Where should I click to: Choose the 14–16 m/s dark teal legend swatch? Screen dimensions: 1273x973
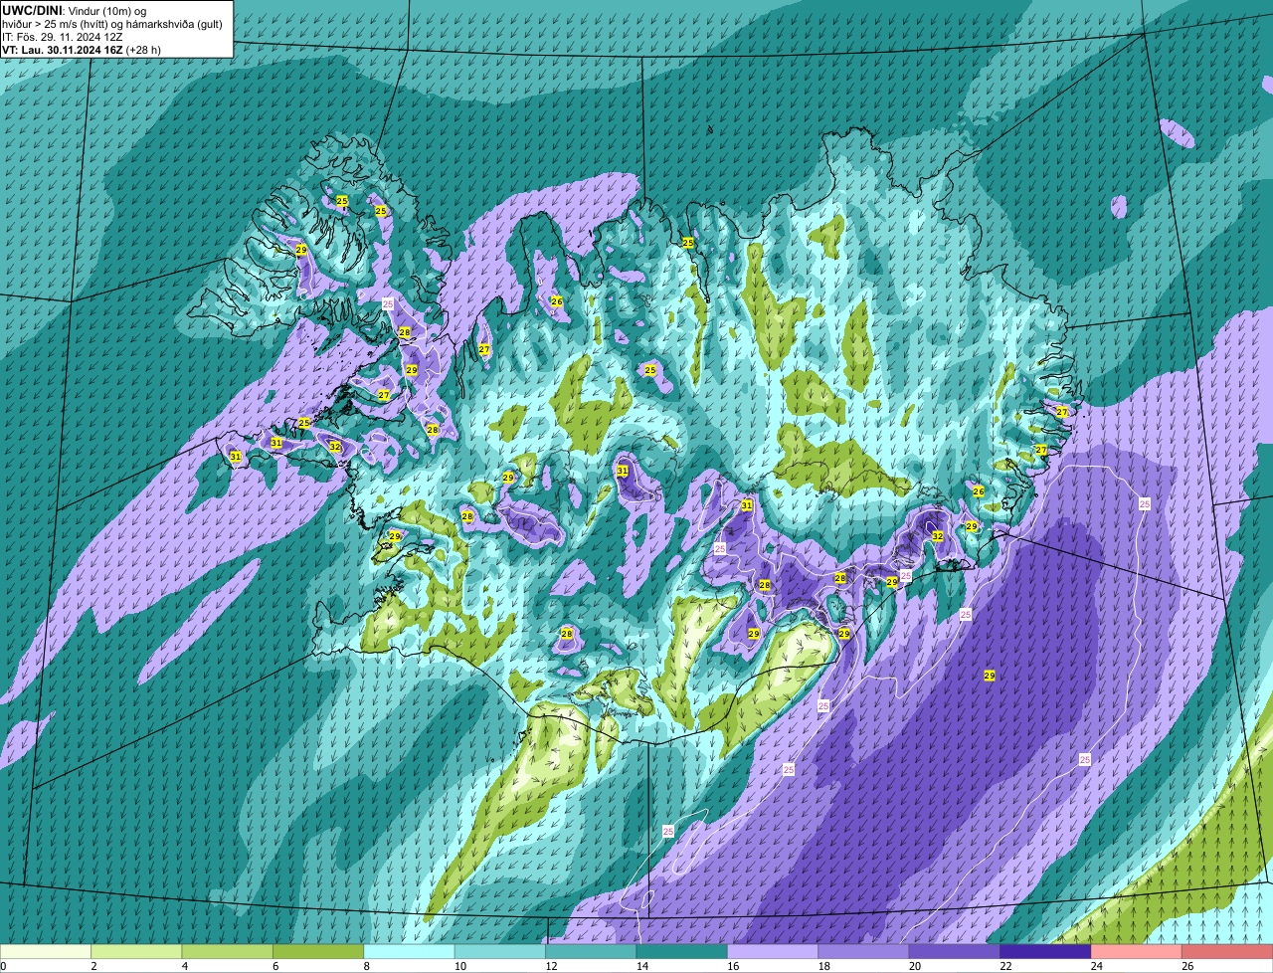(x=682, y=951)
